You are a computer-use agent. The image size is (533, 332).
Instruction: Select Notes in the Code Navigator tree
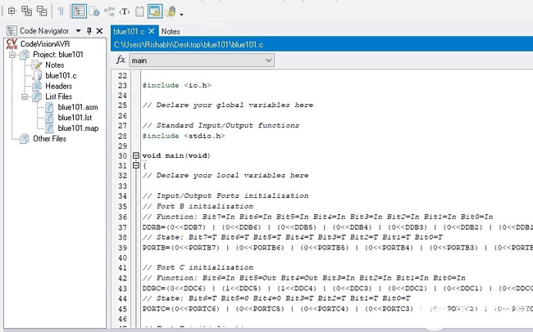point(55,65)
